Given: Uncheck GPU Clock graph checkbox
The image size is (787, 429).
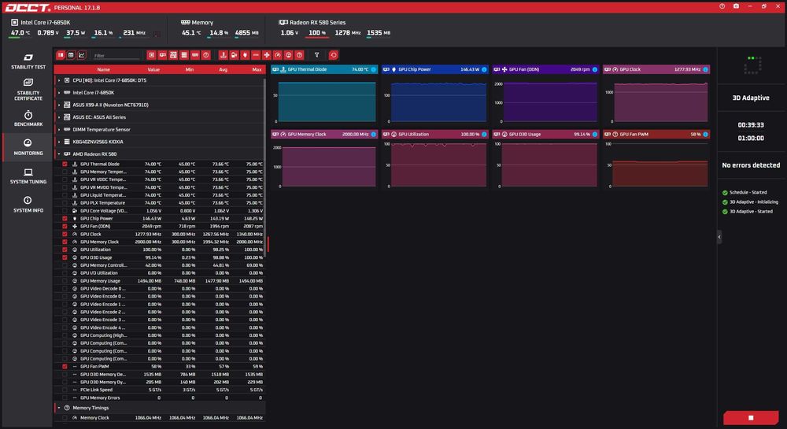Looking at the screenshot, I should (x=65, y=234).
